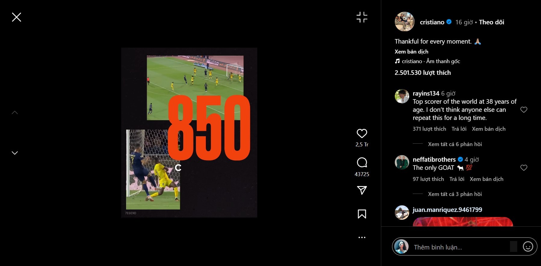Open cristiano's profile picture
This screenshot has height=266, width=541.
(x=404, y=22)
